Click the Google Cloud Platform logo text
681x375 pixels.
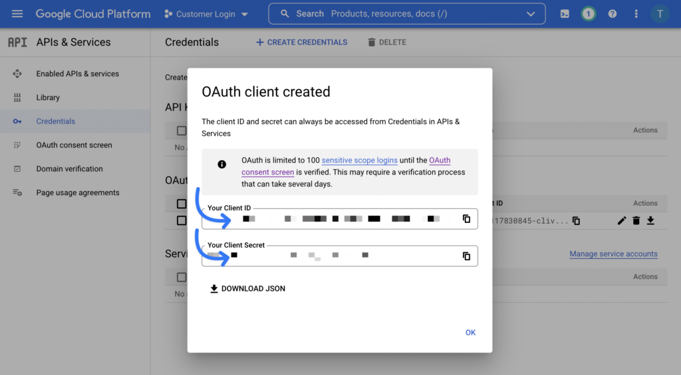pyautogui.click(x=93, y=14)
